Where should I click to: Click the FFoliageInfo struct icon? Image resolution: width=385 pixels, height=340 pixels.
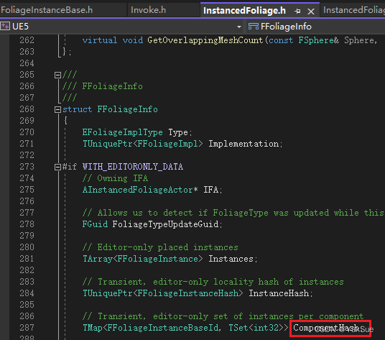coord(254,27)
